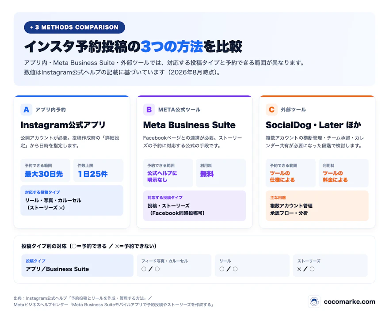Click the 3 METHODS COMPARISON badge
This screenshot has width=389, height=320.
click(x=74, y=27)
